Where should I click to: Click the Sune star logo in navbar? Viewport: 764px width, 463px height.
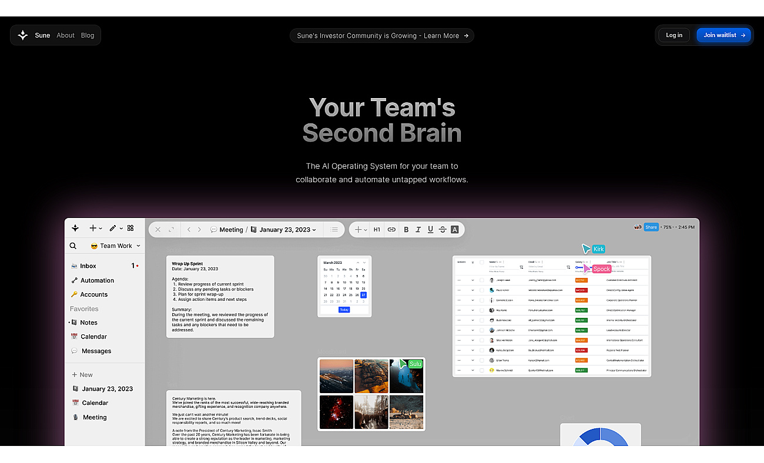[23, 35]
